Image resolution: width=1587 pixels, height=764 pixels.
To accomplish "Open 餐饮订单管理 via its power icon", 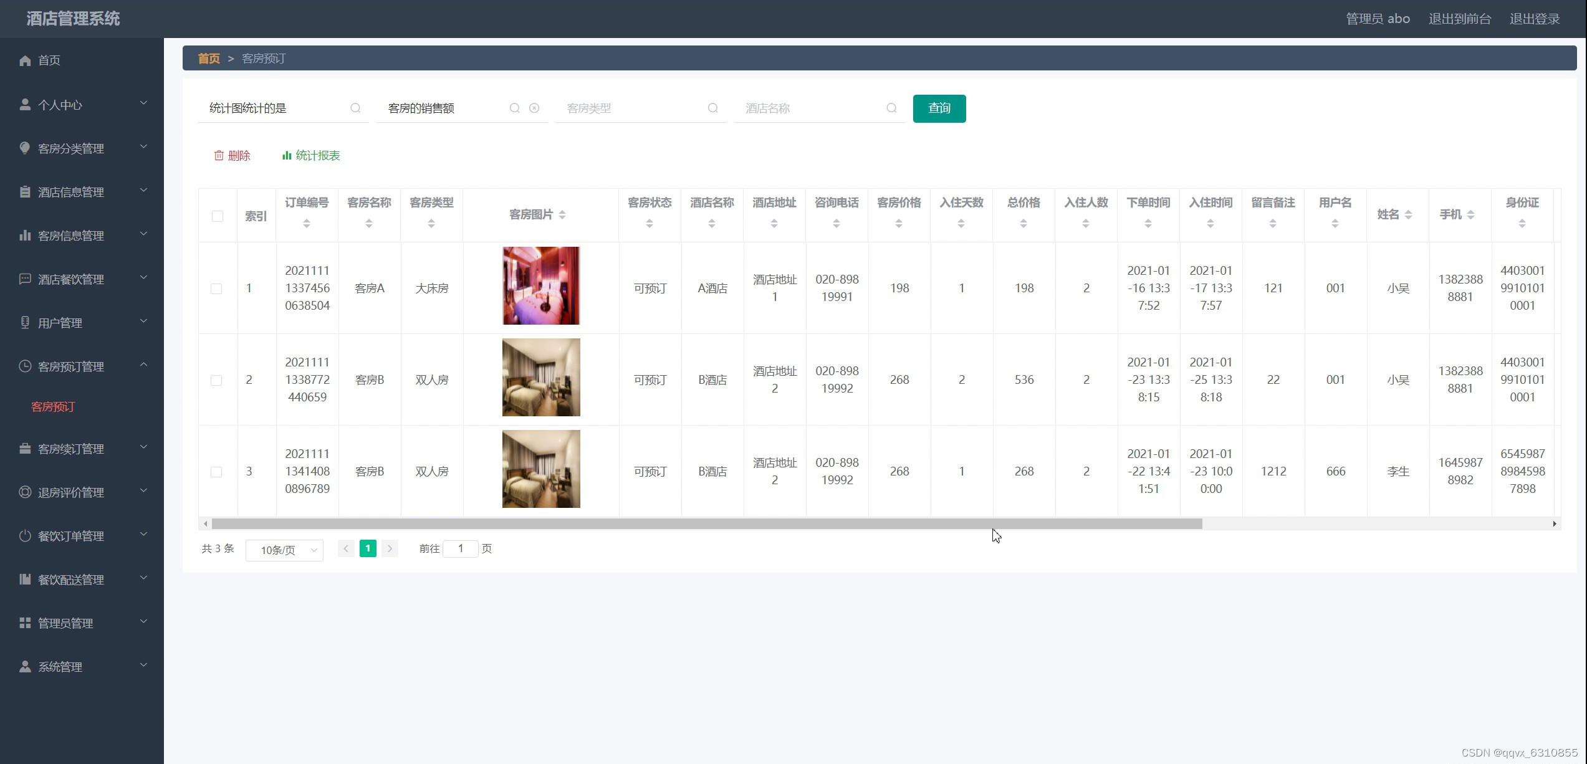I will tap(25, 535).
